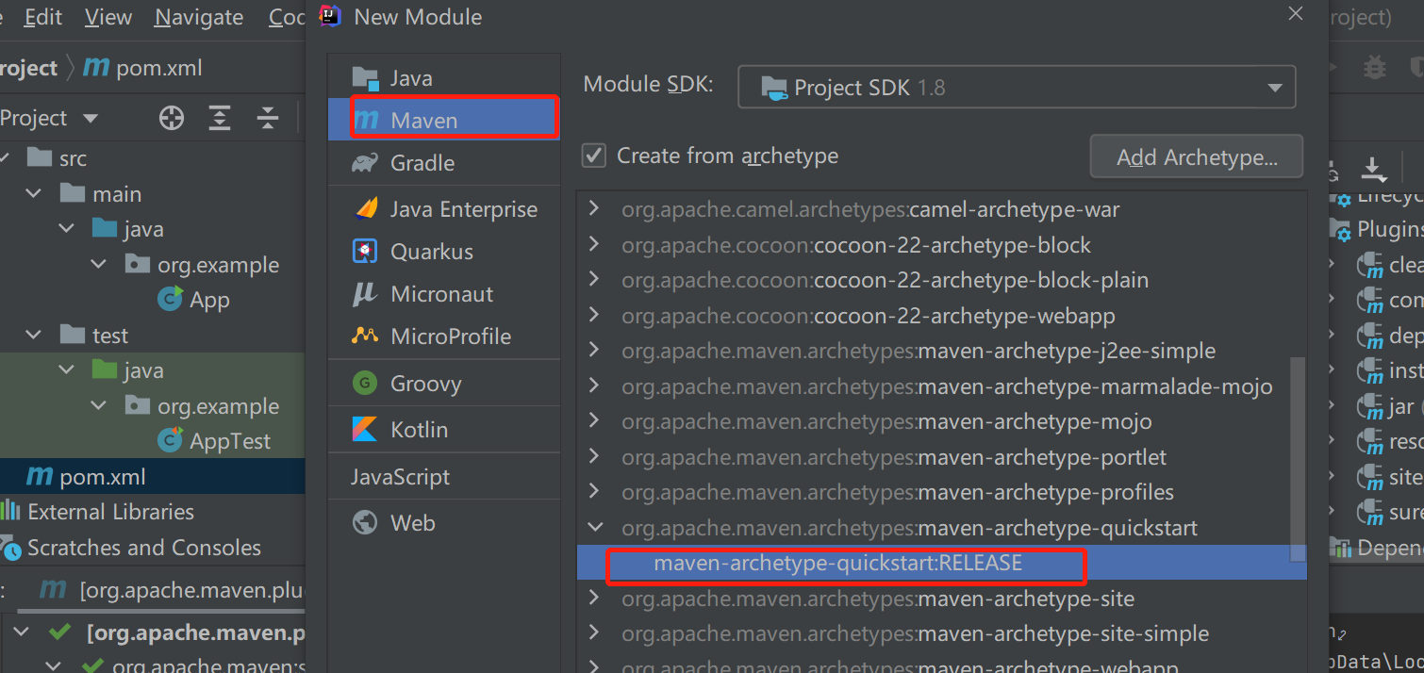Screen dimensions: 1424x673
Task: Select the Java module type icon
Action: 365,78
